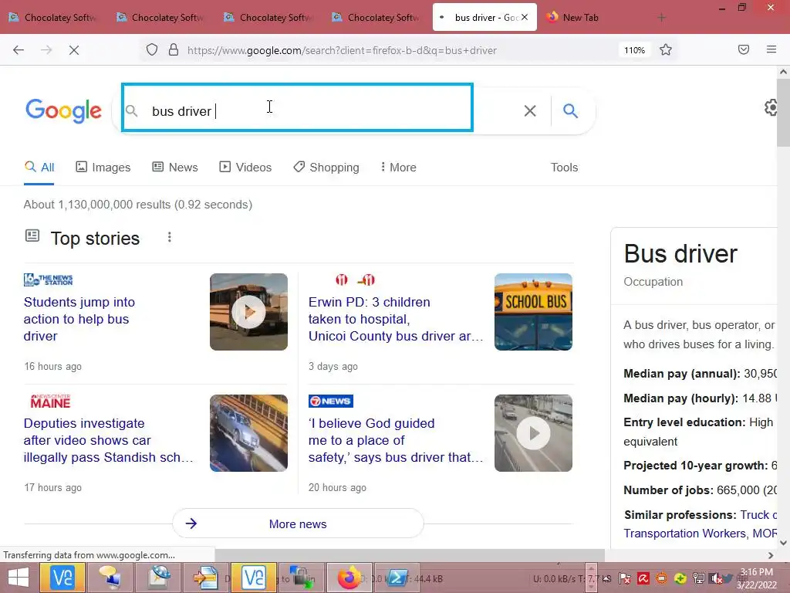Open first VNC viewer taskbar app
The width and height of the screenshot is (790, 593).
pyautogui.click(x=62, y=578)
